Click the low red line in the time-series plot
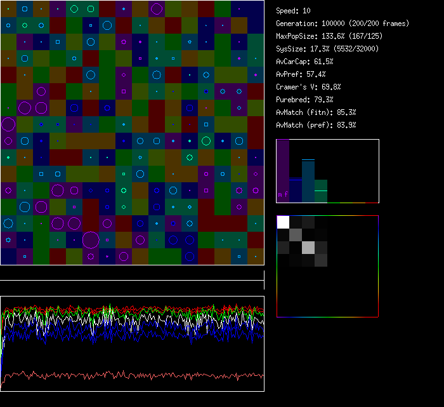Screen dimensions: 444x407 click(127, 375)
